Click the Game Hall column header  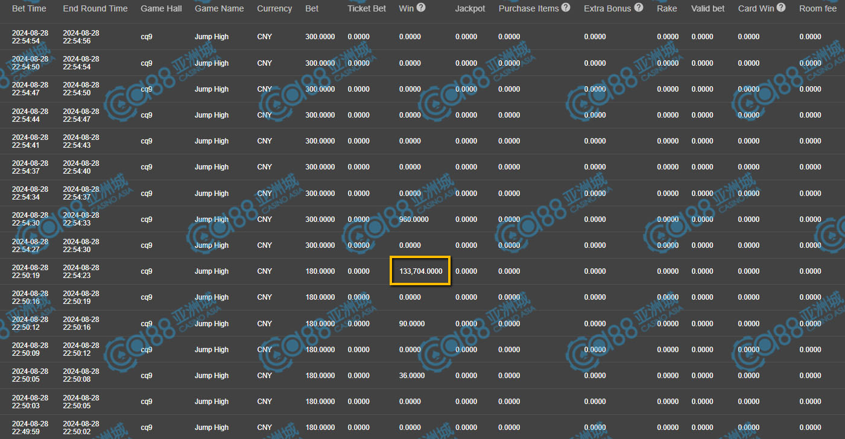pyautogui.click(x=161, y=8)
